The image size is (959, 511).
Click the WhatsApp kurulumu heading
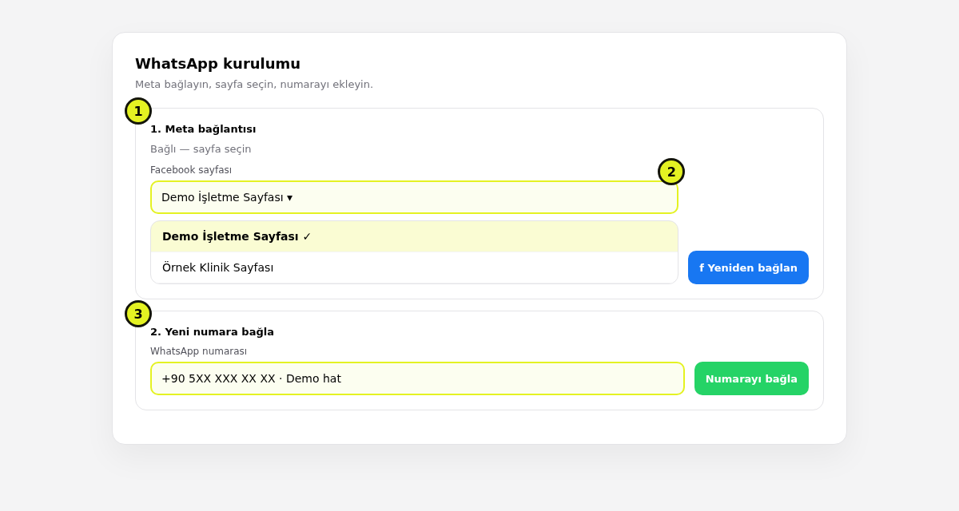click(x=217, y=64)
